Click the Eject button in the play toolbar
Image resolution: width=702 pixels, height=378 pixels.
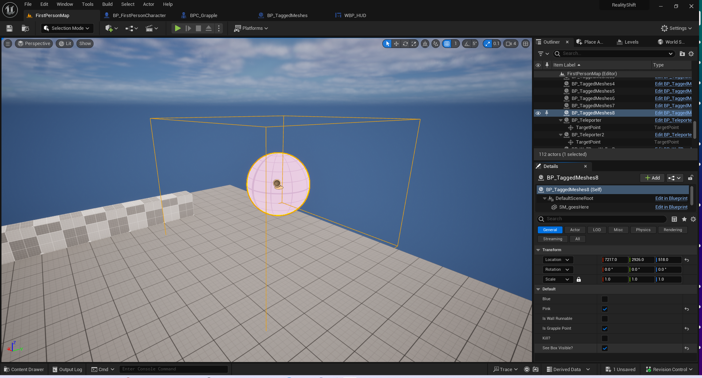click(x=209, y=28)
